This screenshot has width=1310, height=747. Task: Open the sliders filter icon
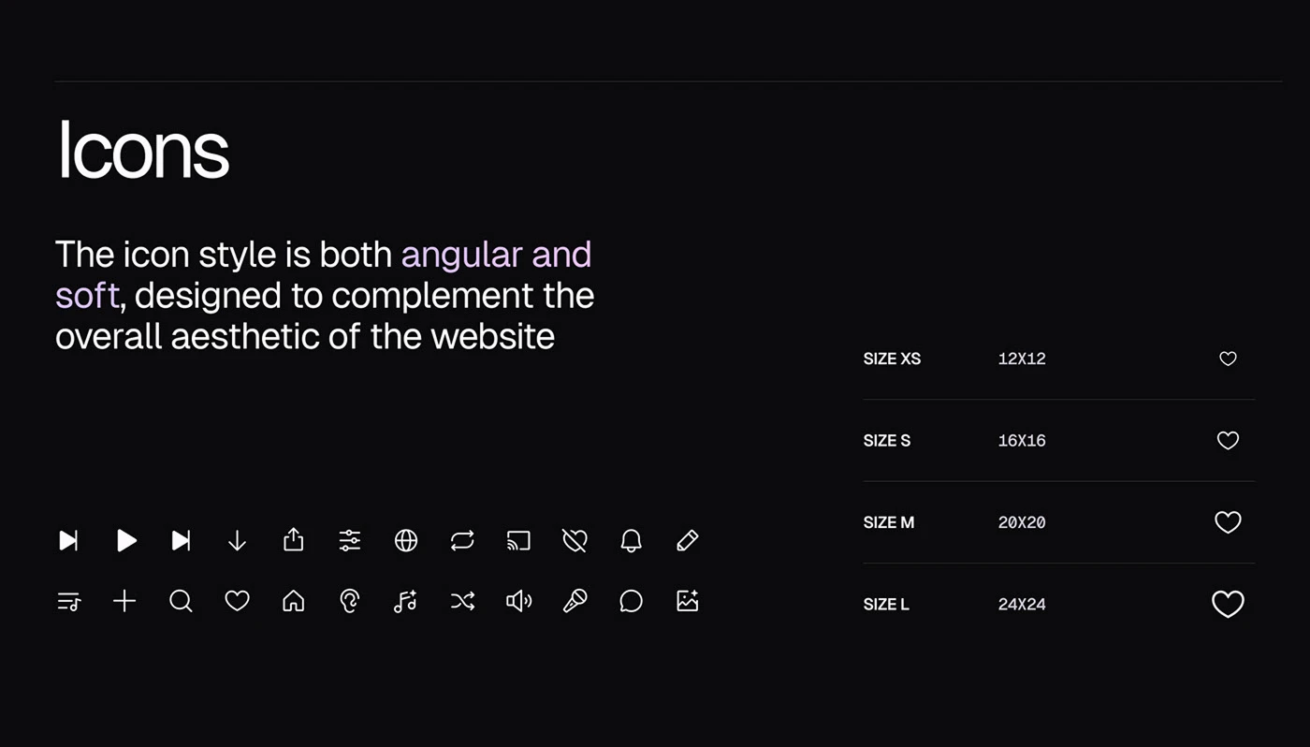click(x=350, y=540)
